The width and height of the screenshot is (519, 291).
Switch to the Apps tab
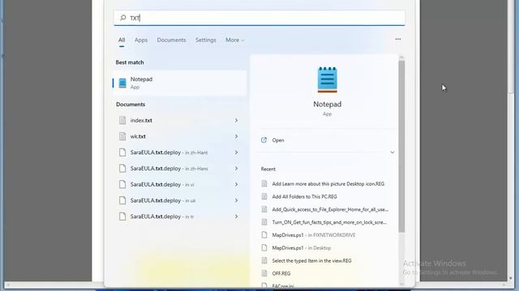(x=140, y=40)
